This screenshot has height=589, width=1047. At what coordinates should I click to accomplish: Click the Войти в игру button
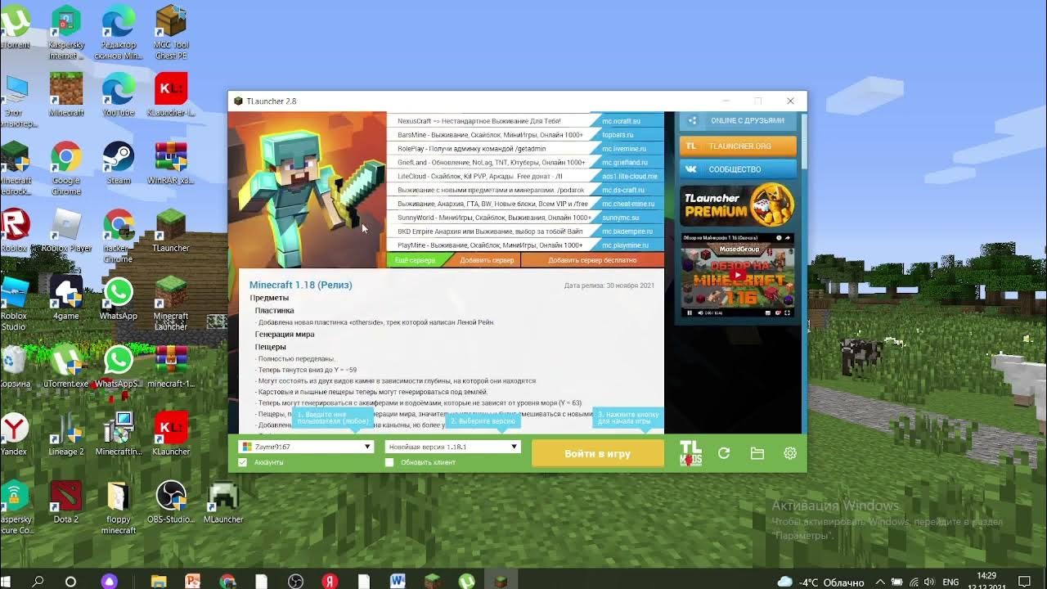pos(598,453)
